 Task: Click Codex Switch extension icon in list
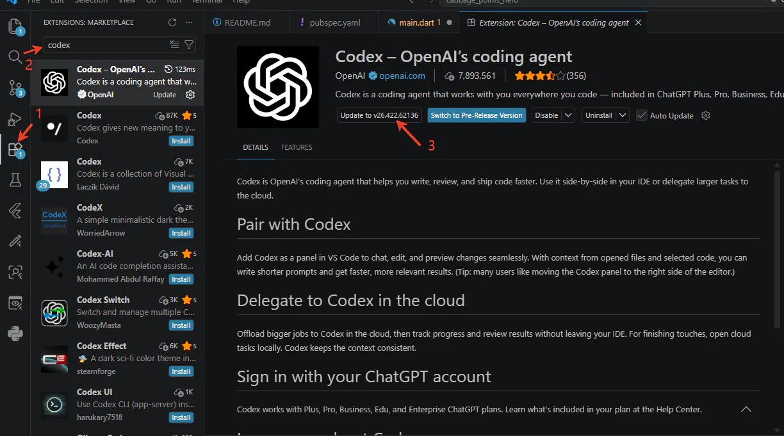click(54, 313)
